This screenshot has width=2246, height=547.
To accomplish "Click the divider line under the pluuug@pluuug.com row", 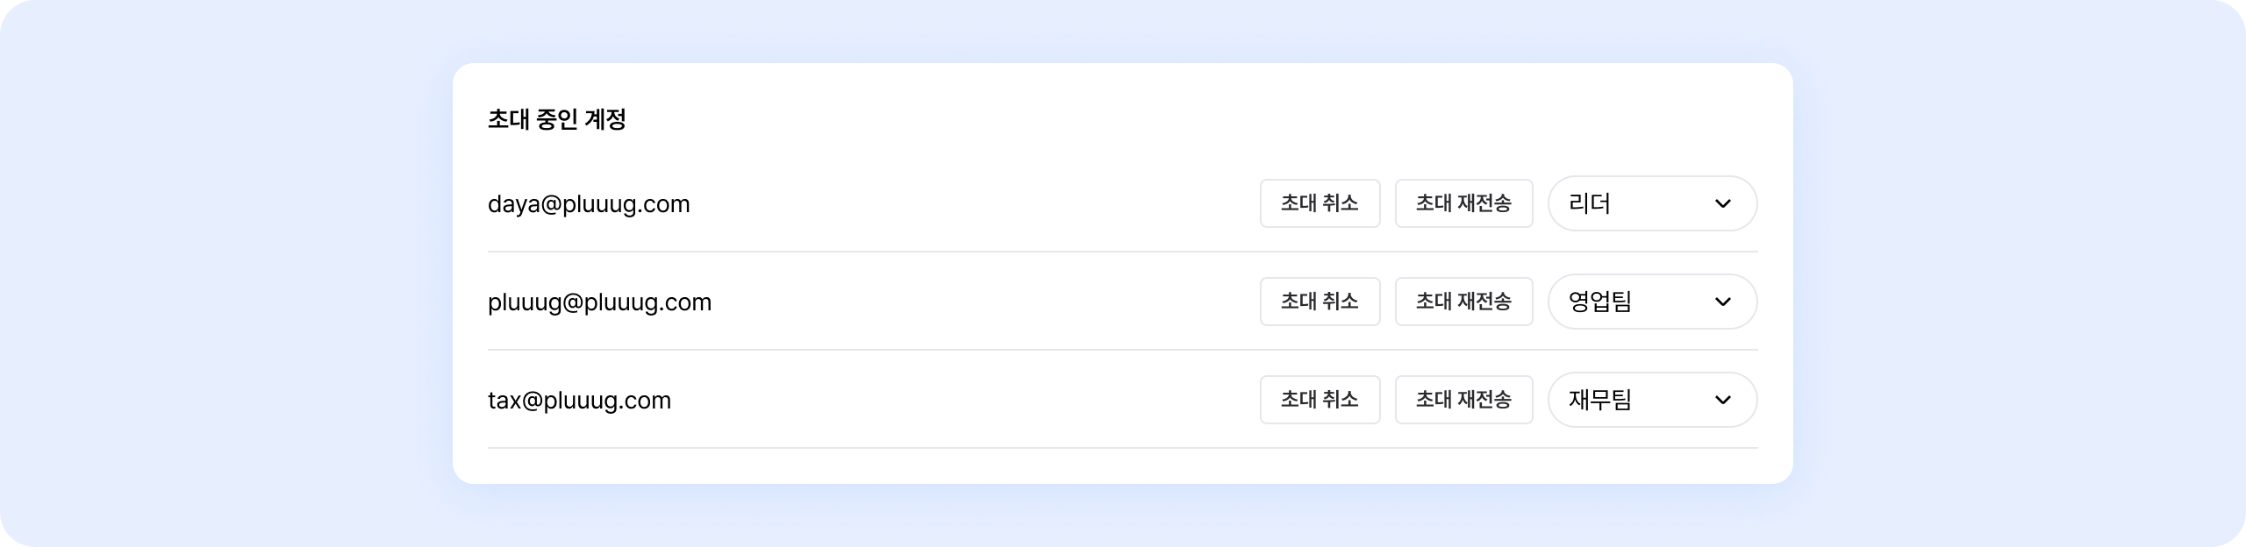I will tap(1123, 350).
